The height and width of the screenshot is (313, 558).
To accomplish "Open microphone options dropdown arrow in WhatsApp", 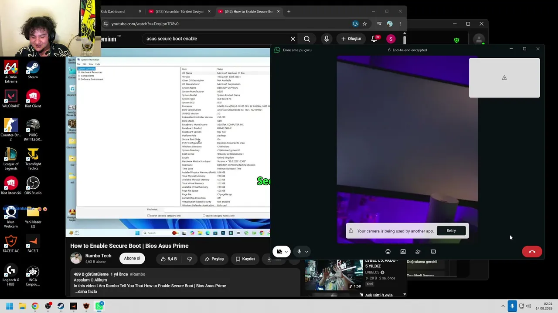I will point(306,252).
